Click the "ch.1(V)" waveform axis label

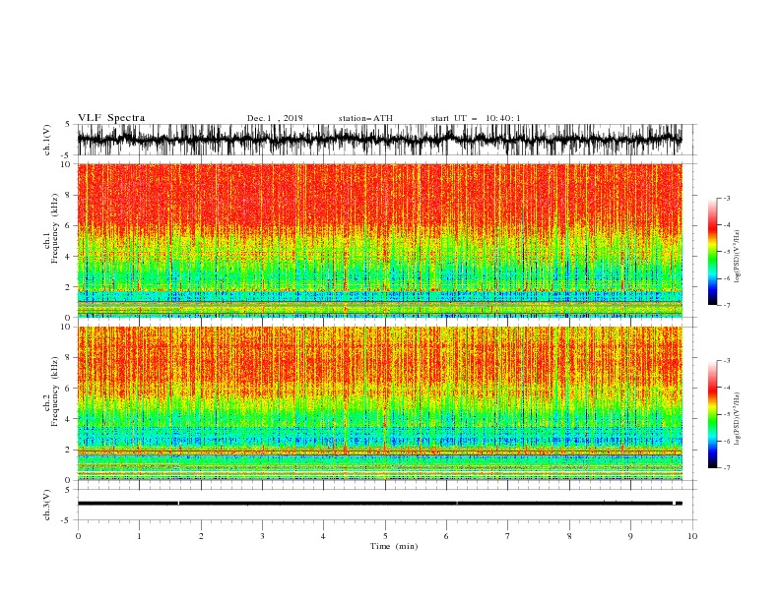(x=47, y=140)
